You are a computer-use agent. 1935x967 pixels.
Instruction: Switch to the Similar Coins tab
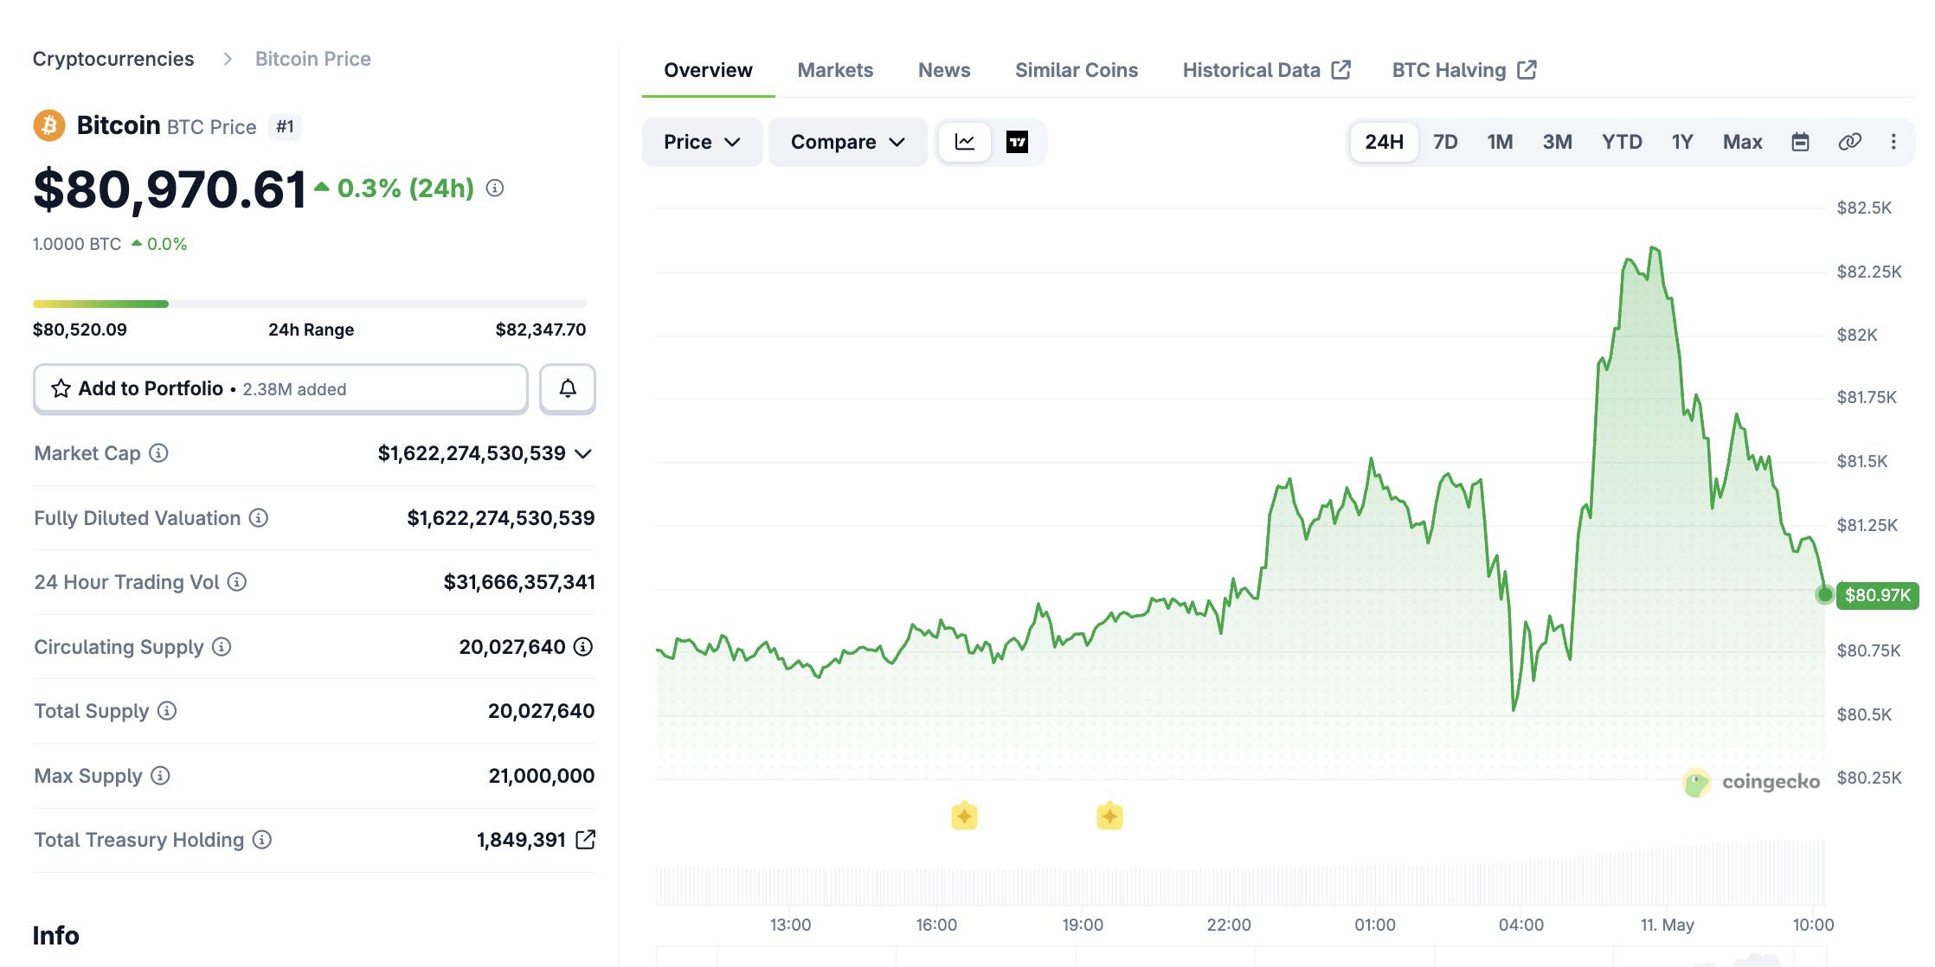coord(1077,70)
